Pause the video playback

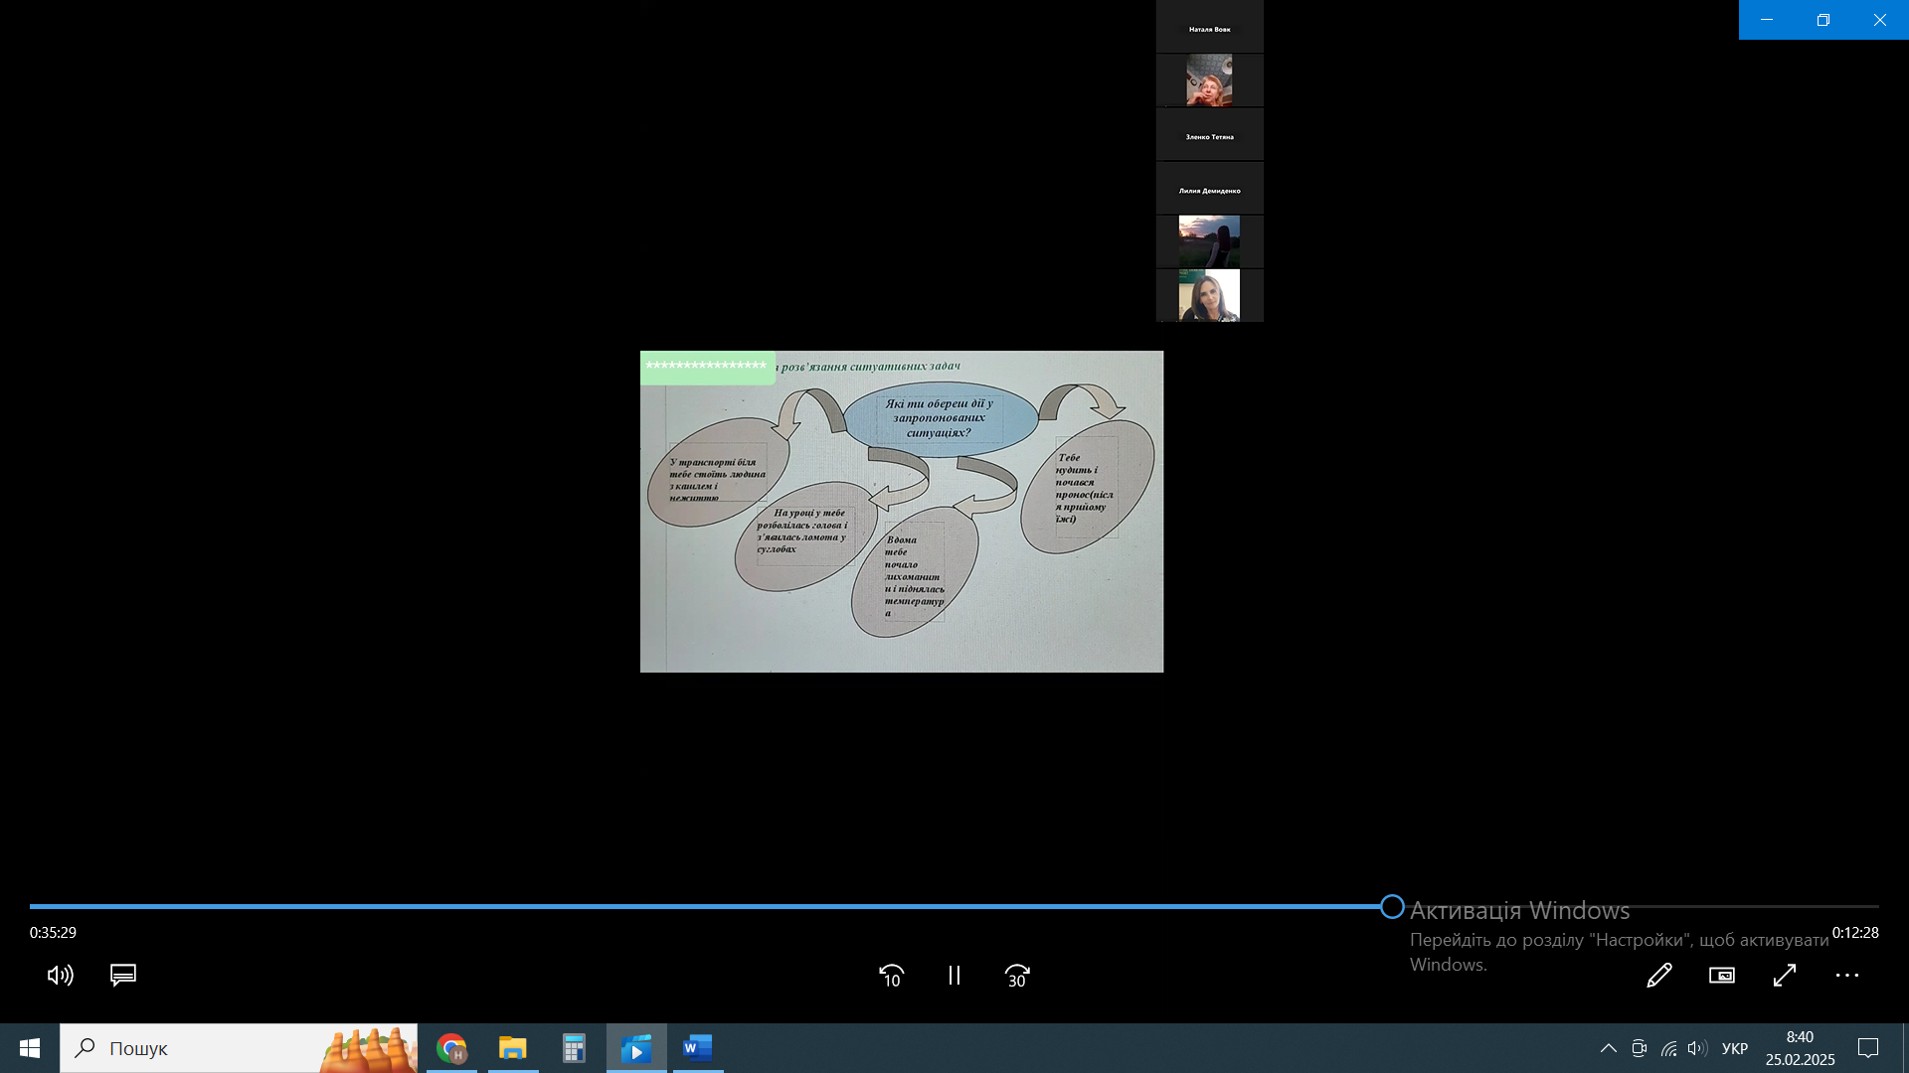pyautogui.click(x=954, y=976)
